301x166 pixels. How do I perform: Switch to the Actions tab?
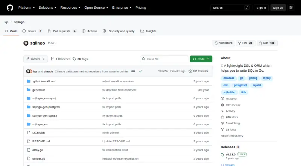[x=90, y=31]
